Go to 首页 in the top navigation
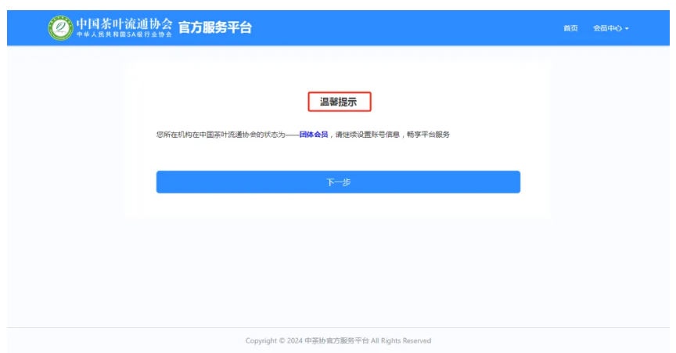The width and height of the screenshot is (676, 353). 570,28
